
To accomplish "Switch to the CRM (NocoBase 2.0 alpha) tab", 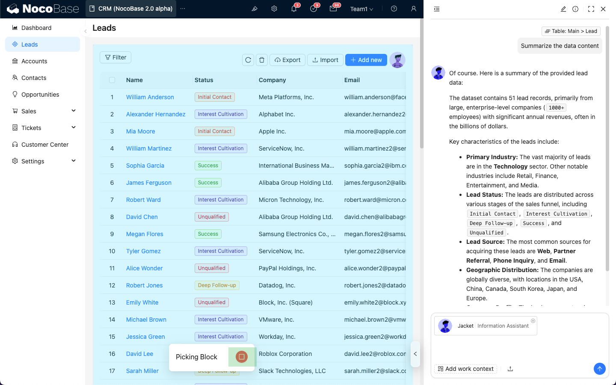I will [131, 9].
